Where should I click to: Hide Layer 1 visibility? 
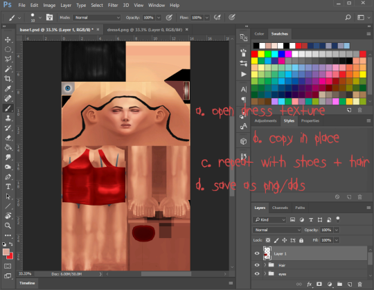coord(257,253)
